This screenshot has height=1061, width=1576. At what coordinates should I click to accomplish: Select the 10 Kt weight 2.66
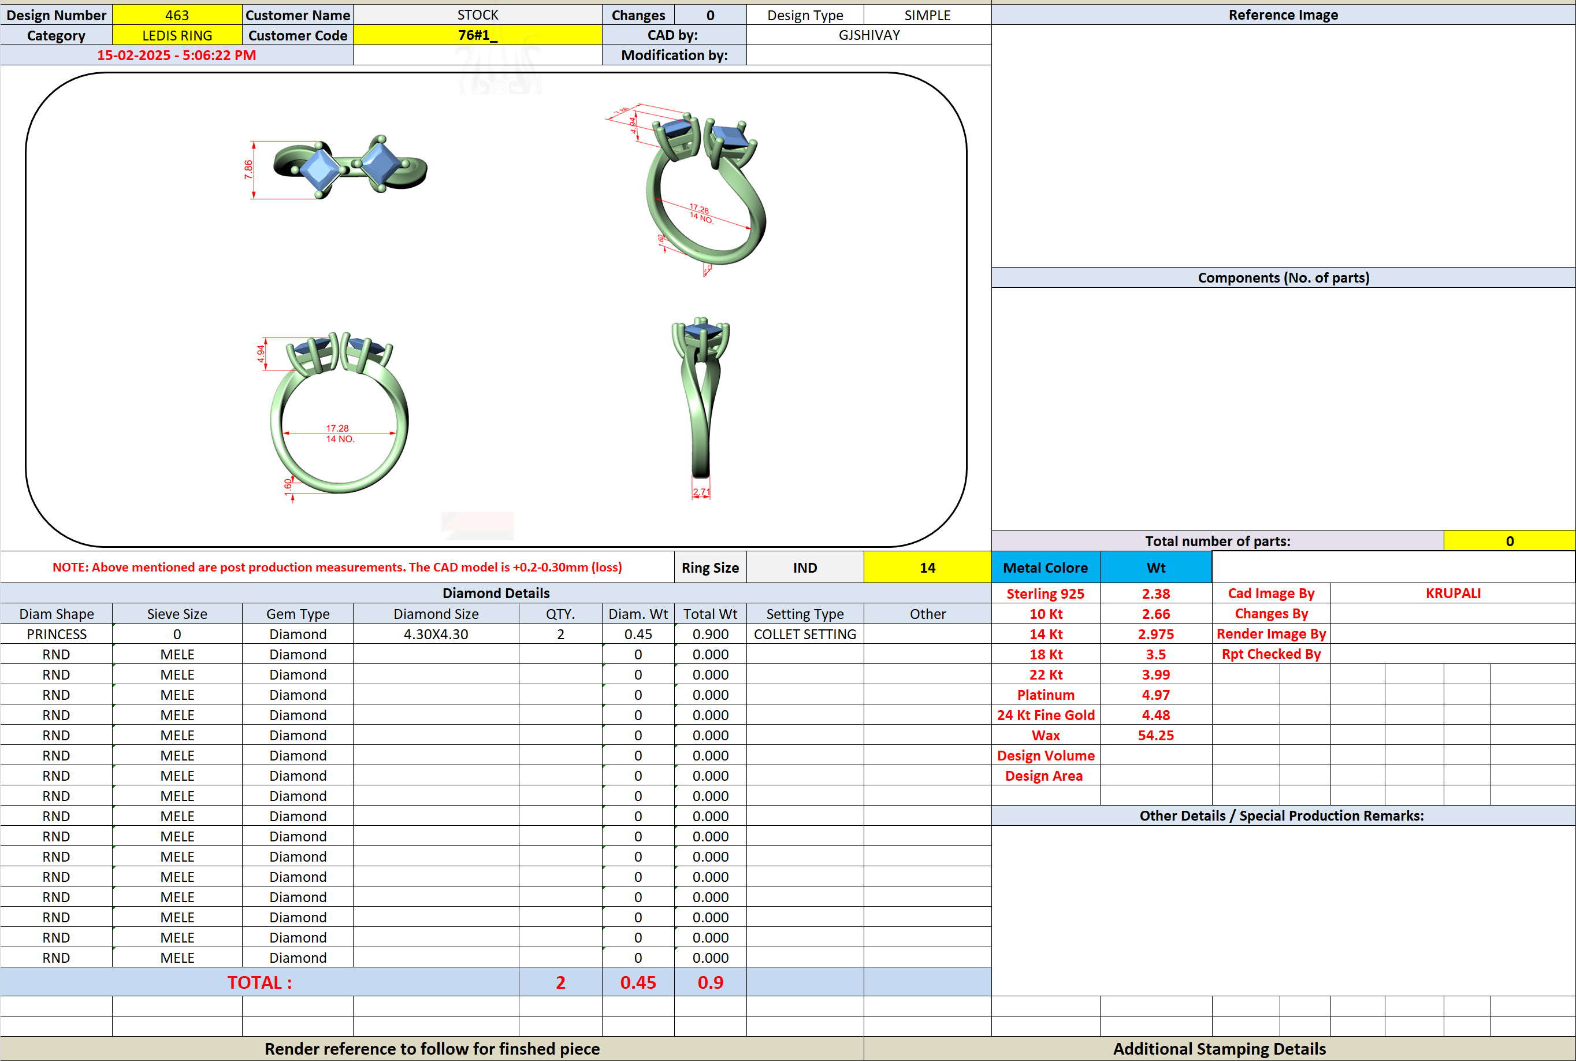pyautogui.click(x=1156, y=614)
